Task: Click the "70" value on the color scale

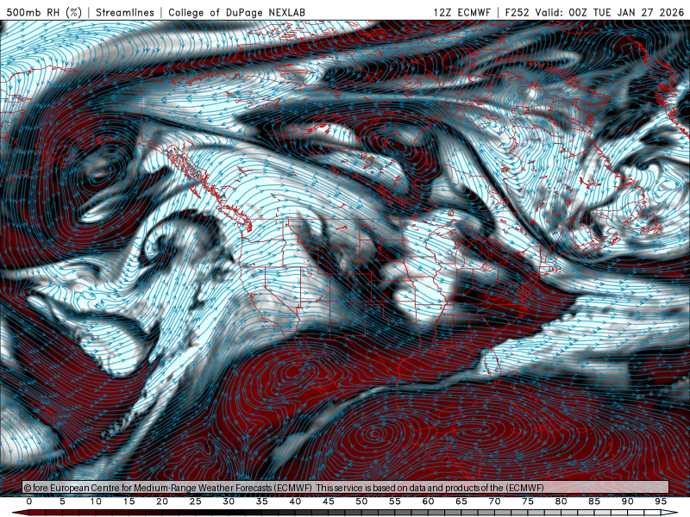Action: (x=494, y=501)
